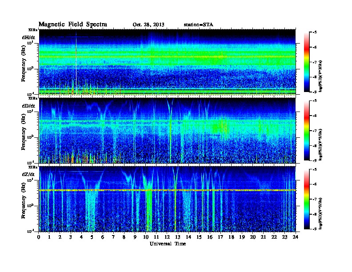
Task: Click hour tick "15" on time axis
Action: click(x=199, y=237)
